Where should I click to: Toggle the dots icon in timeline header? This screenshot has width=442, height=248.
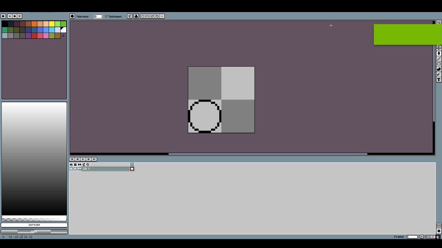[80, 165]
